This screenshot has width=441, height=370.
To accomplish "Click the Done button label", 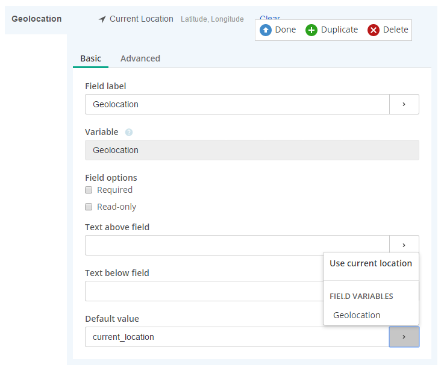I will [x=286, y=30].
